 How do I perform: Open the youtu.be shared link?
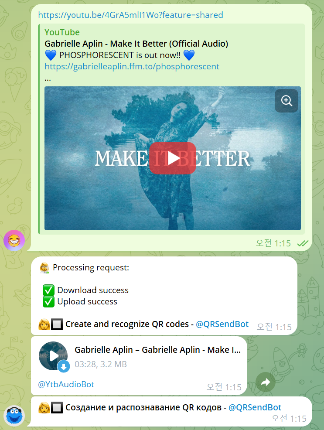(130, 15)
